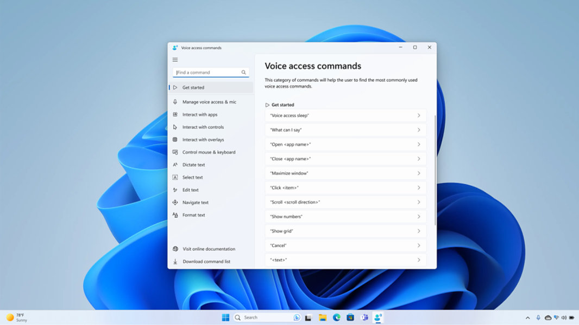Open the "Cancel" command row

tap(345, 245)
